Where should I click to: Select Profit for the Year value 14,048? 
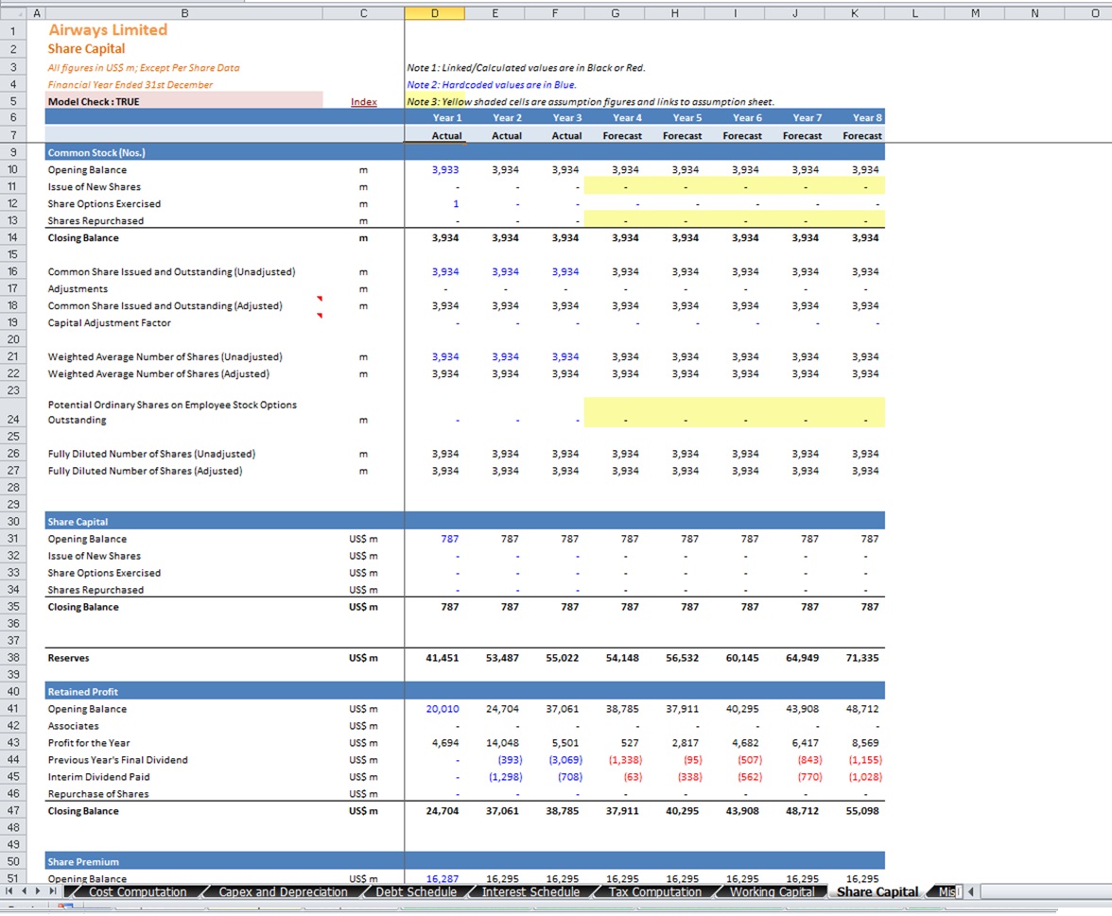pos(502,743)
